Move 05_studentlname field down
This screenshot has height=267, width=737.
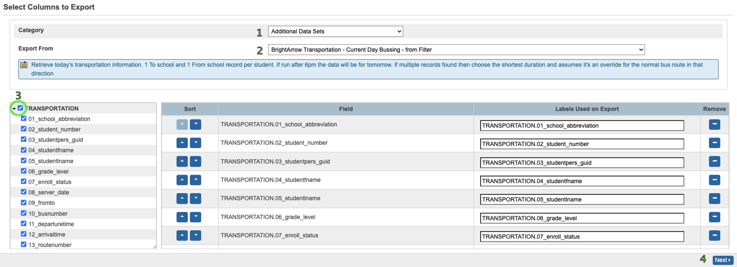coord(195,198)
